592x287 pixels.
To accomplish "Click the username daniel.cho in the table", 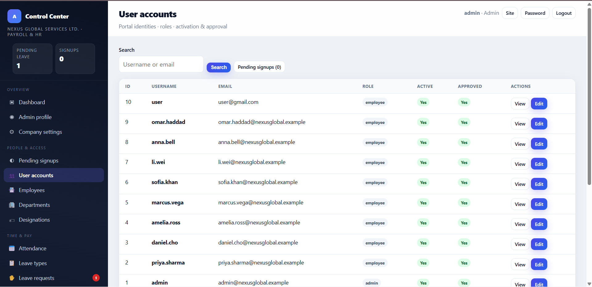I will pyautogui.click(x=165, y=243).
